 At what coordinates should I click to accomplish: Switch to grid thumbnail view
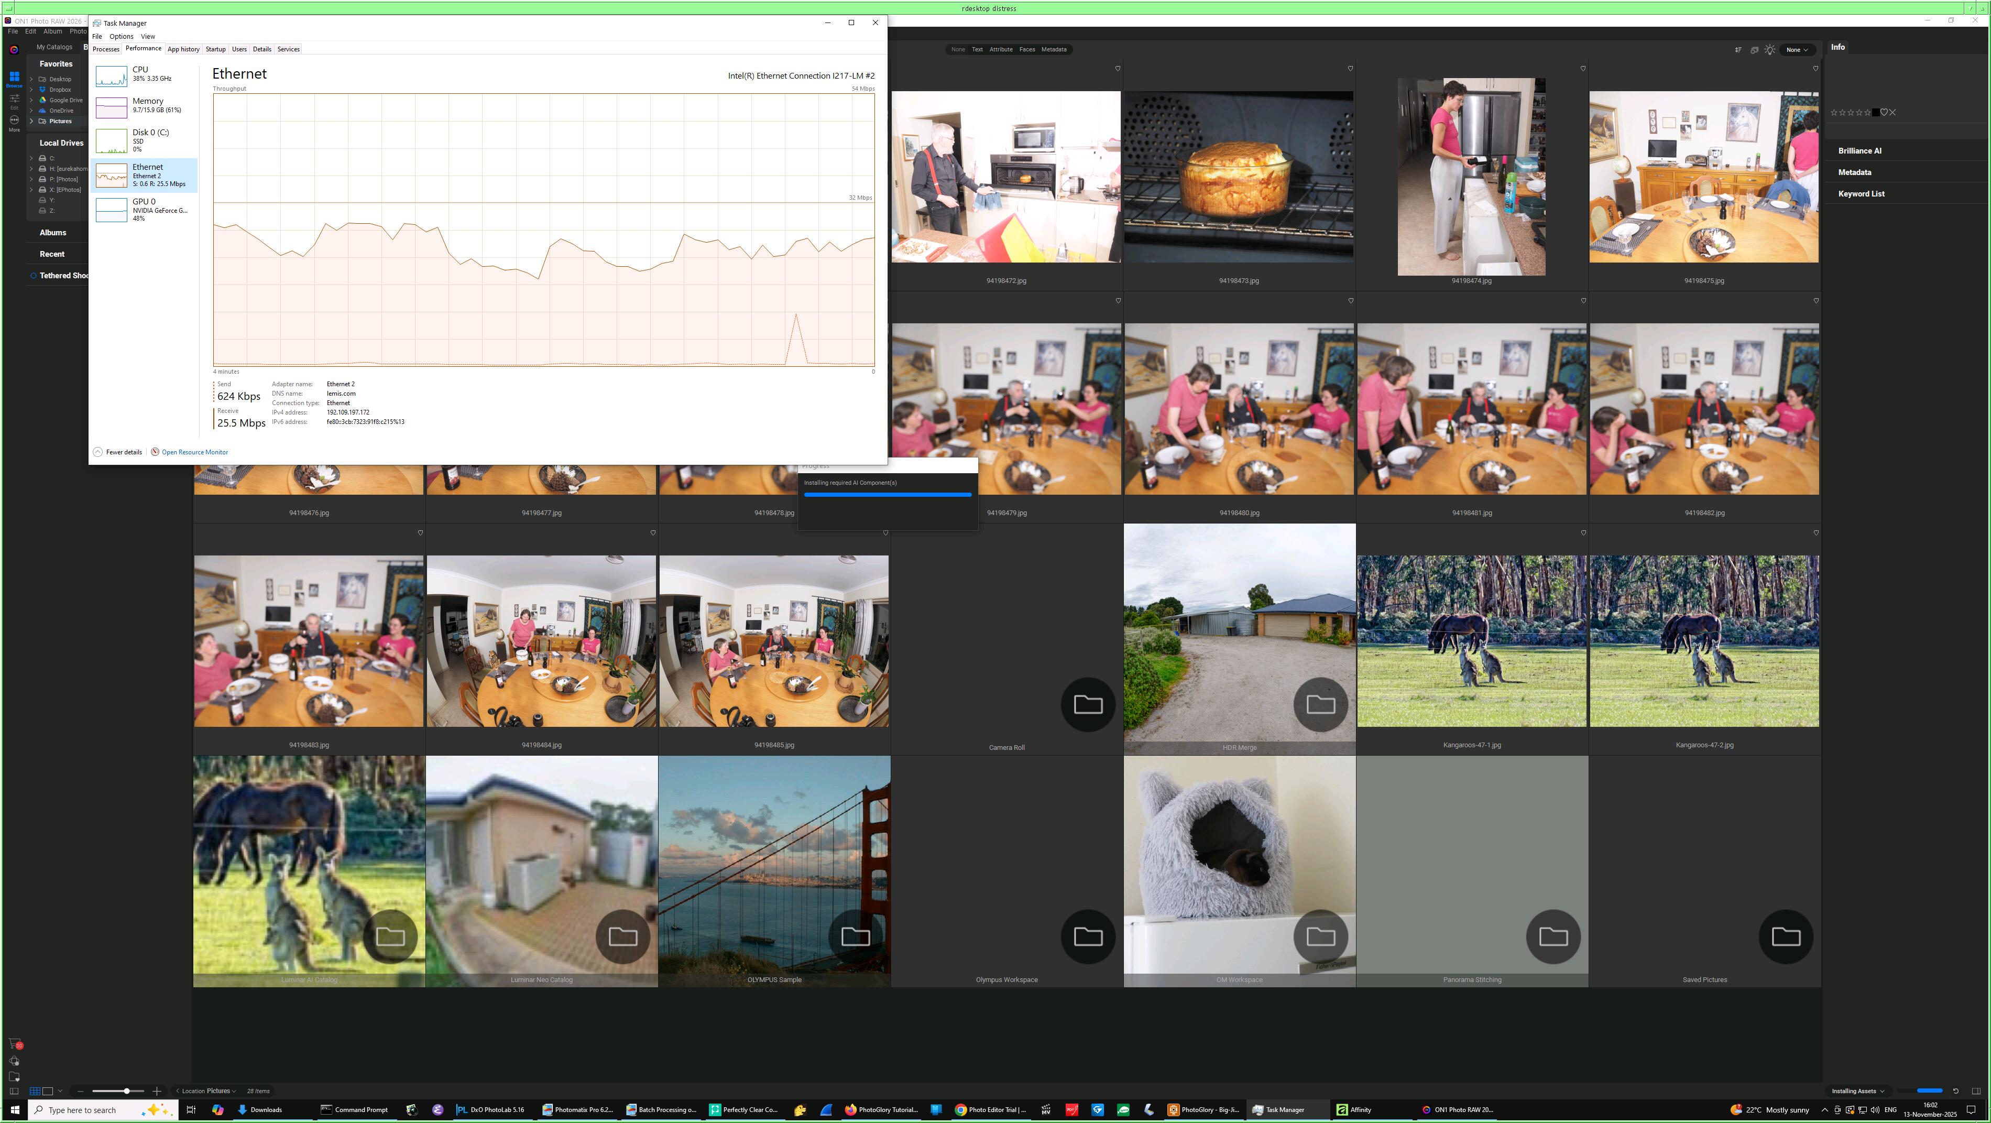pos(35,1092)
